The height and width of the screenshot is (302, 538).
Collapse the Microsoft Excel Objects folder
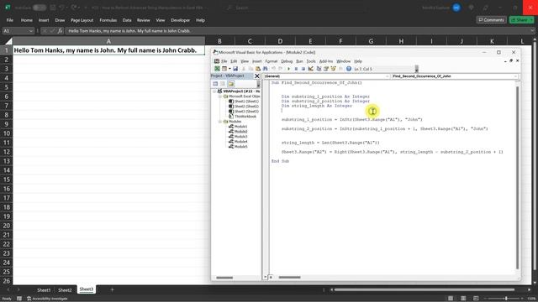click(220, 96)
